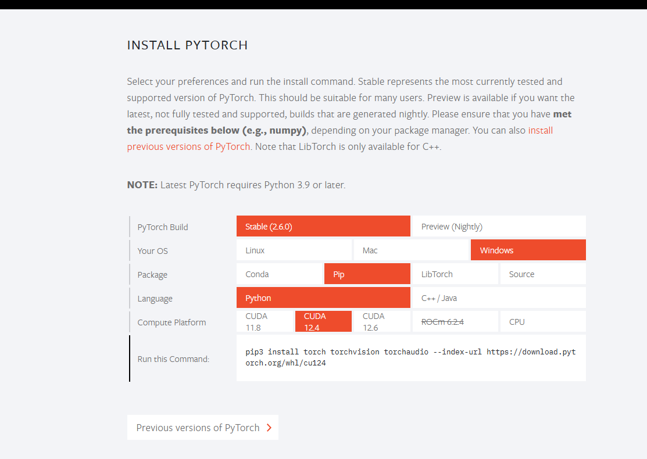Select C++ / Java language option

coord(499,298)
